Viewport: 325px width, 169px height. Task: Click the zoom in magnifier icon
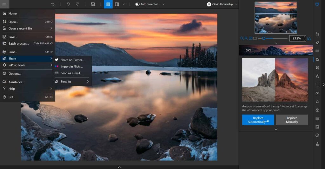point(246,38)
